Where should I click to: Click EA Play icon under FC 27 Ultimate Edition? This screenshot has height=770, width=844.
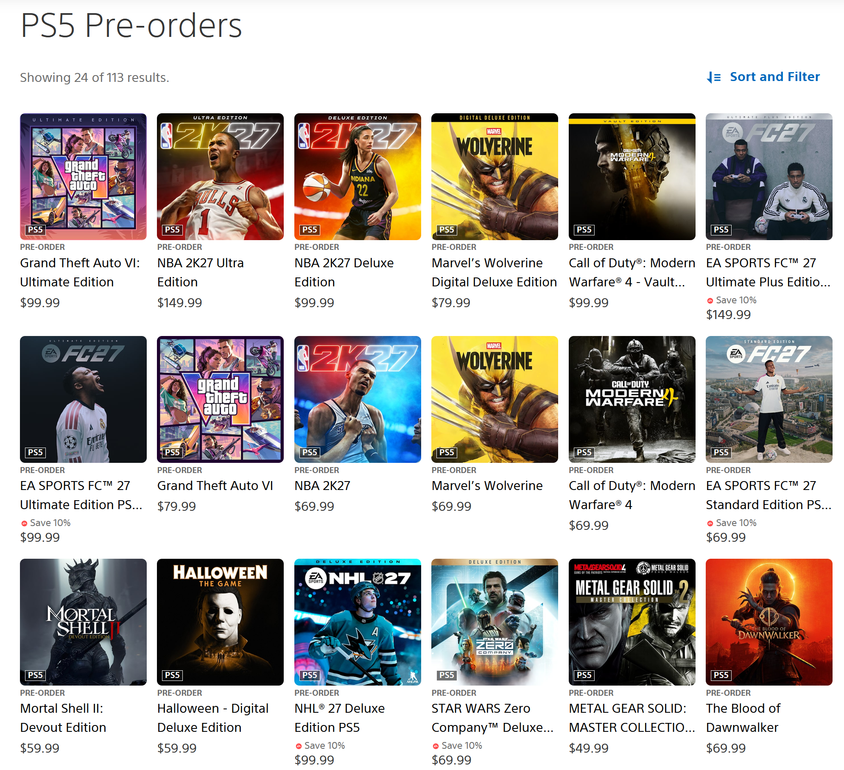(24, 524)
